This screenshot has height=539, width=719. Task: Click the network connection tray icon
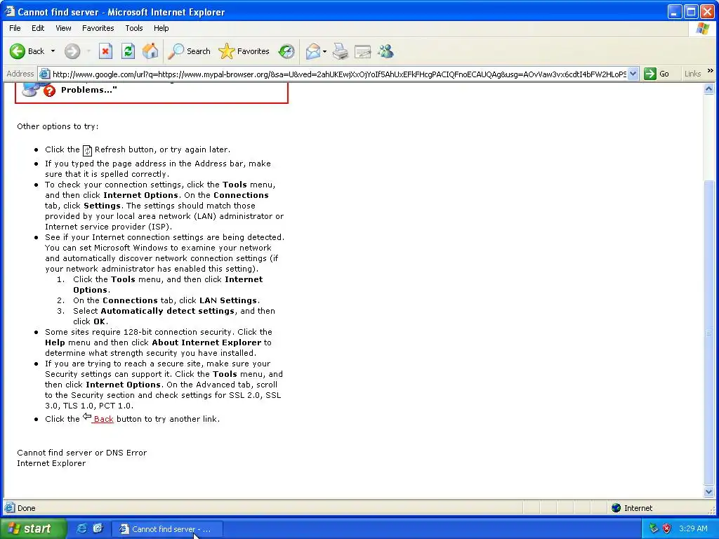pyautogui.click(x=654, y=528)
